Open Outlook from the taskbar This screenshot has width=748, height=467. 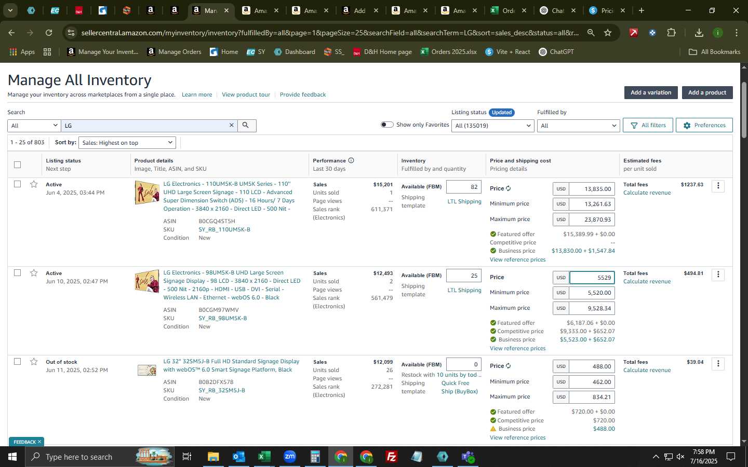coord(238,457)
